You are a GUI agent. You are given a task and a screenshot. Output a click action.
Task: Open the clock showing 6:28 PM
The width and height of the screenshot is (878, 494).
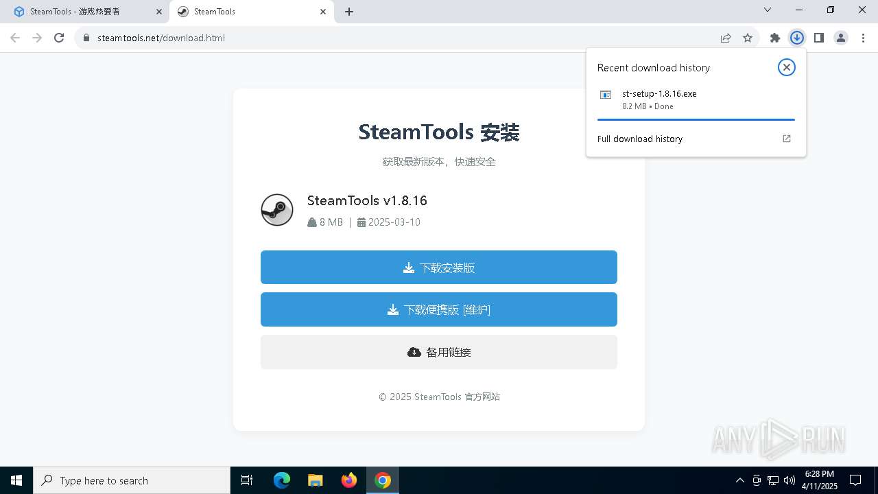tap(819, 480)
